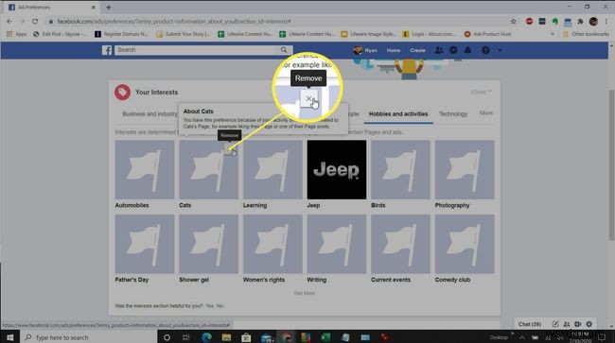Click the Jeep interest tile

click(x=337, y=169)
